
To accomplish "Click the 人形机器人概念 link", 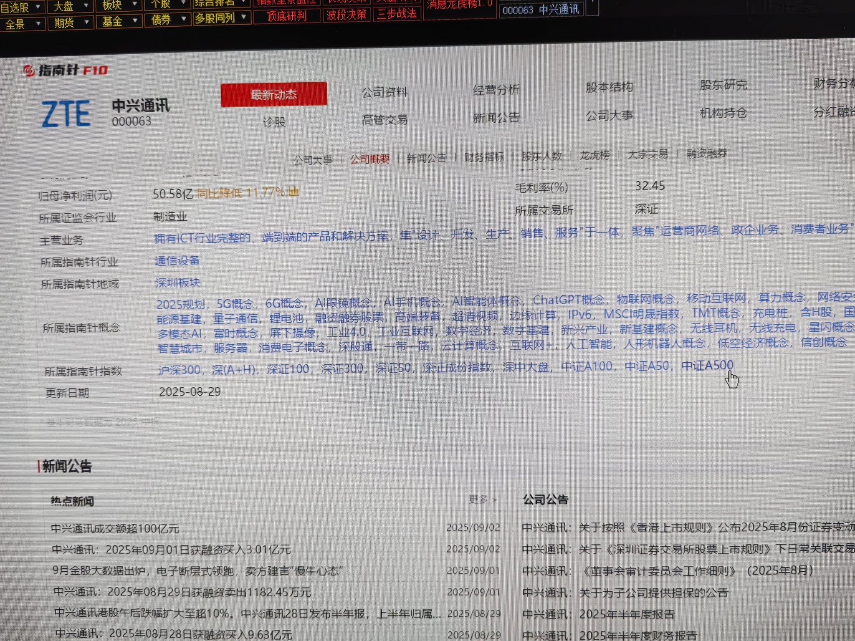I will click(664, 344).
